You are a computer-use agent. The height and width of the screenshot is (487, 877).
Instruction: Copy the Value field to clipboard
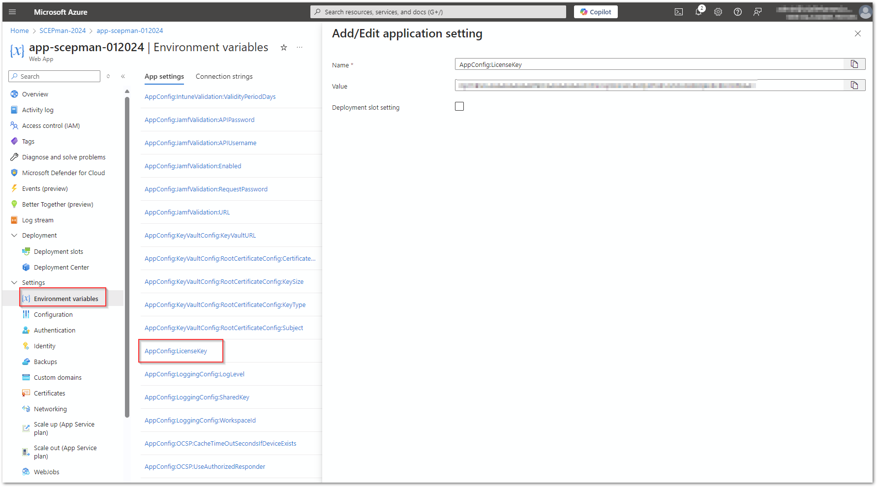pyautogui.click(x=854, y=86)
